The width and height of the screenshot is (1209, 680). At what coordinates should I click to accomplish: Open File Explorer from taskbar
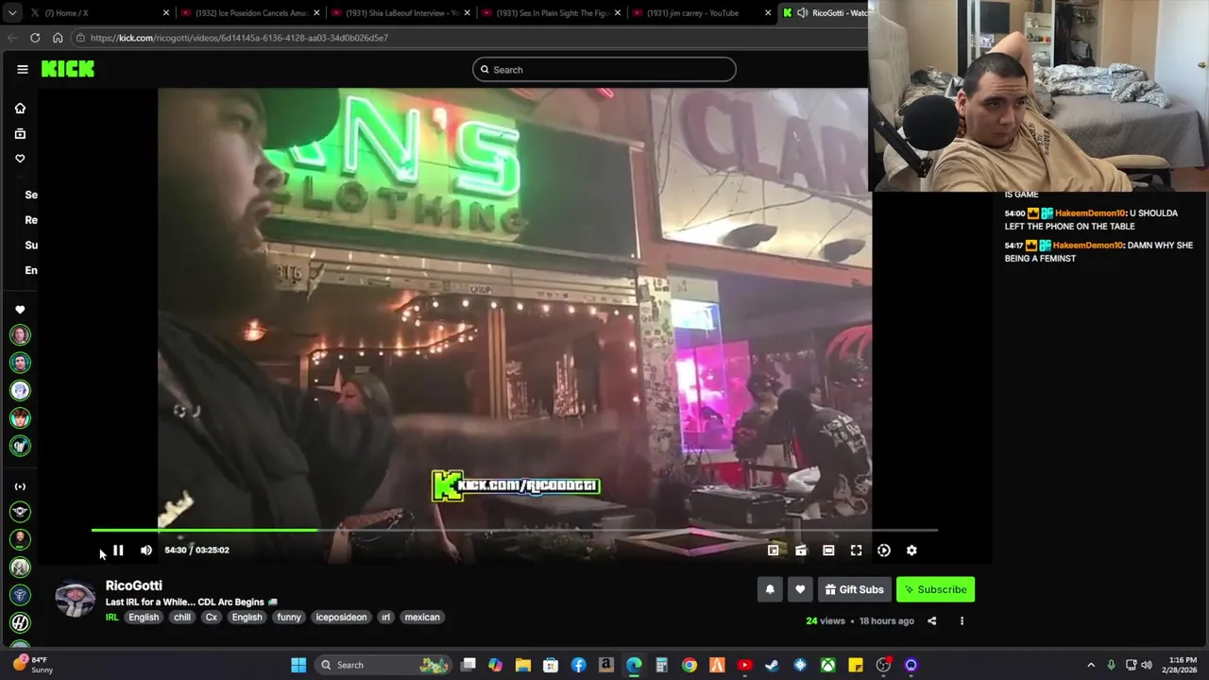(x=523, y=665)
